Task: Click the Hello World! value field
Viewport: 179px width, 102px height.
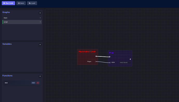Action: pyautogui.click(x=125, y=62)
